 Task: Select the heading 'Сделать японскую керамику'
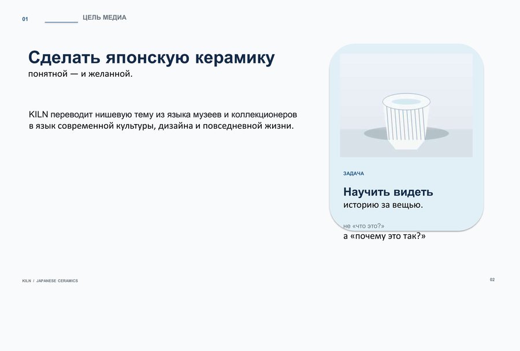(151, 57)
